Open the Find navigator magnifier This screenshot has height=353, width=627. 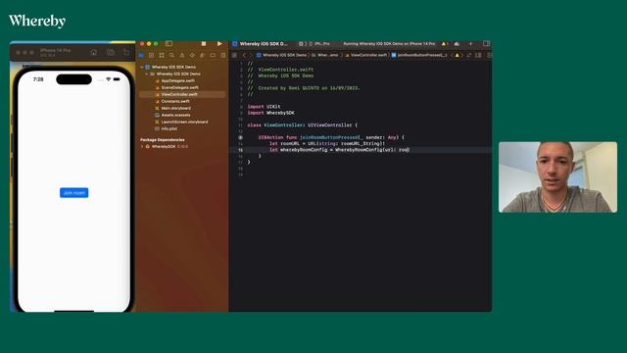171,55
